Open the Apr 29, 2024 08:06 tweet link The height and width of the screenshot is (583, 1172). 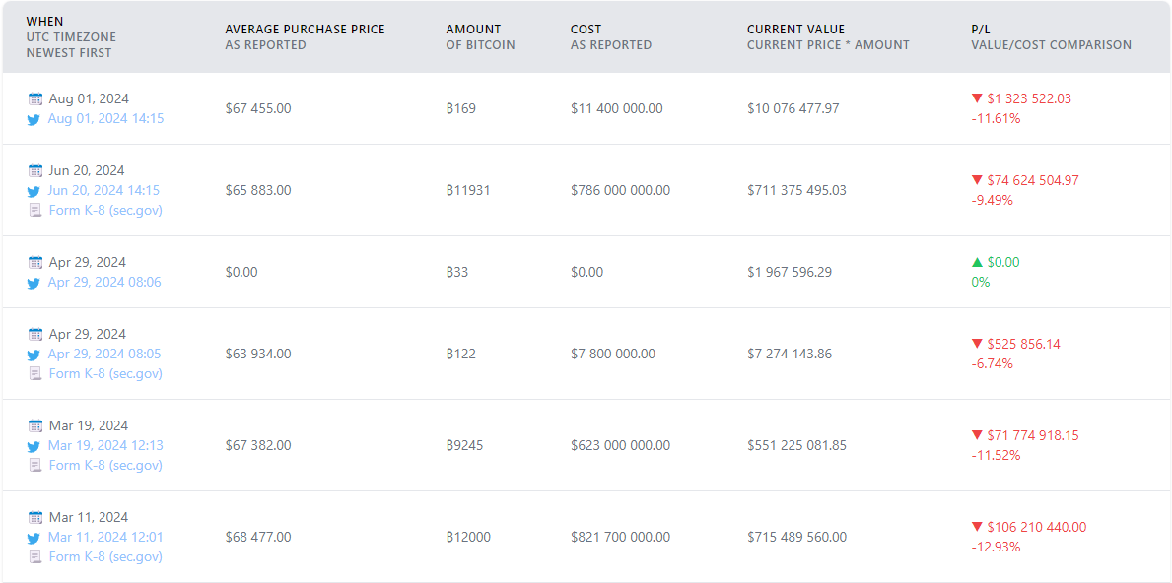point(104,283)
